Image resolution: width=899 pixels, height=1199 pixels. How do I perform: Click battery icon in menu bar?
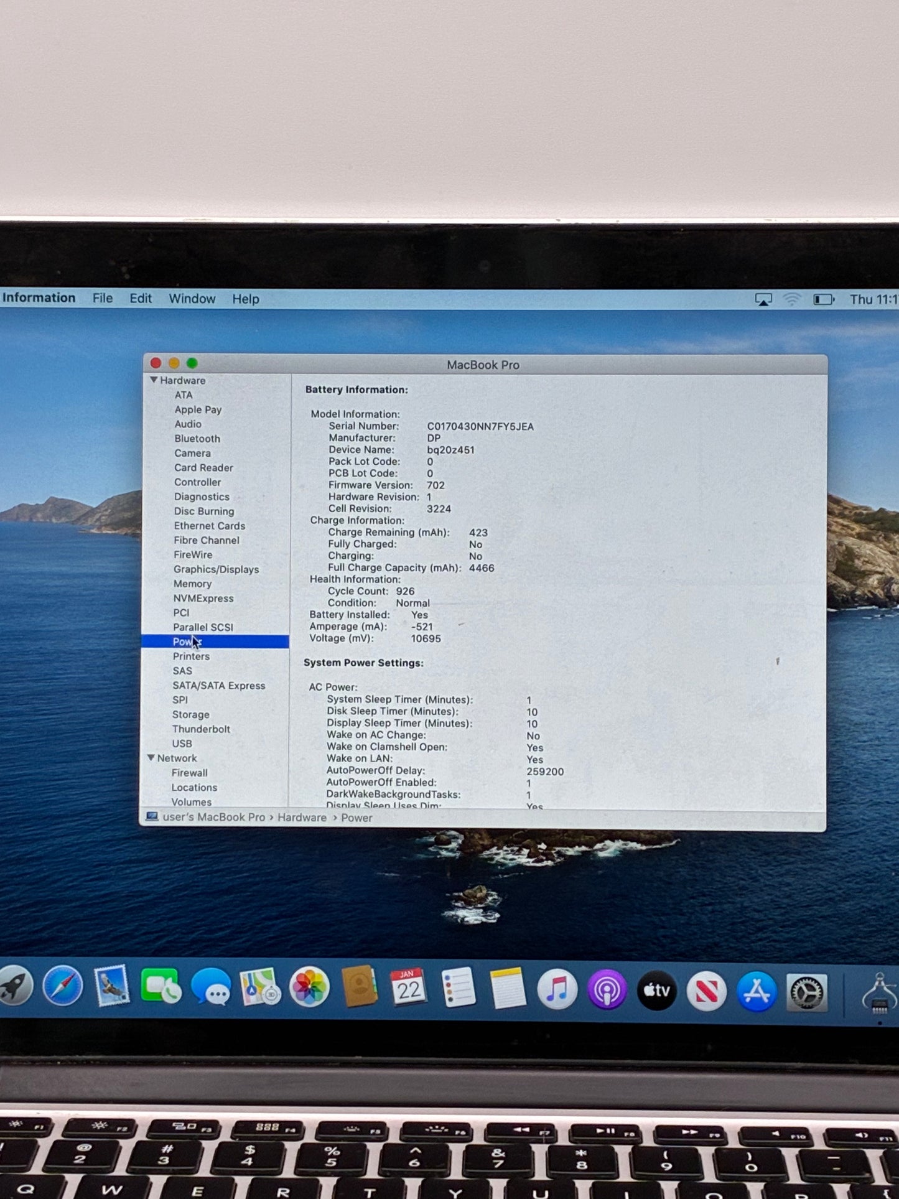point(824,300)
